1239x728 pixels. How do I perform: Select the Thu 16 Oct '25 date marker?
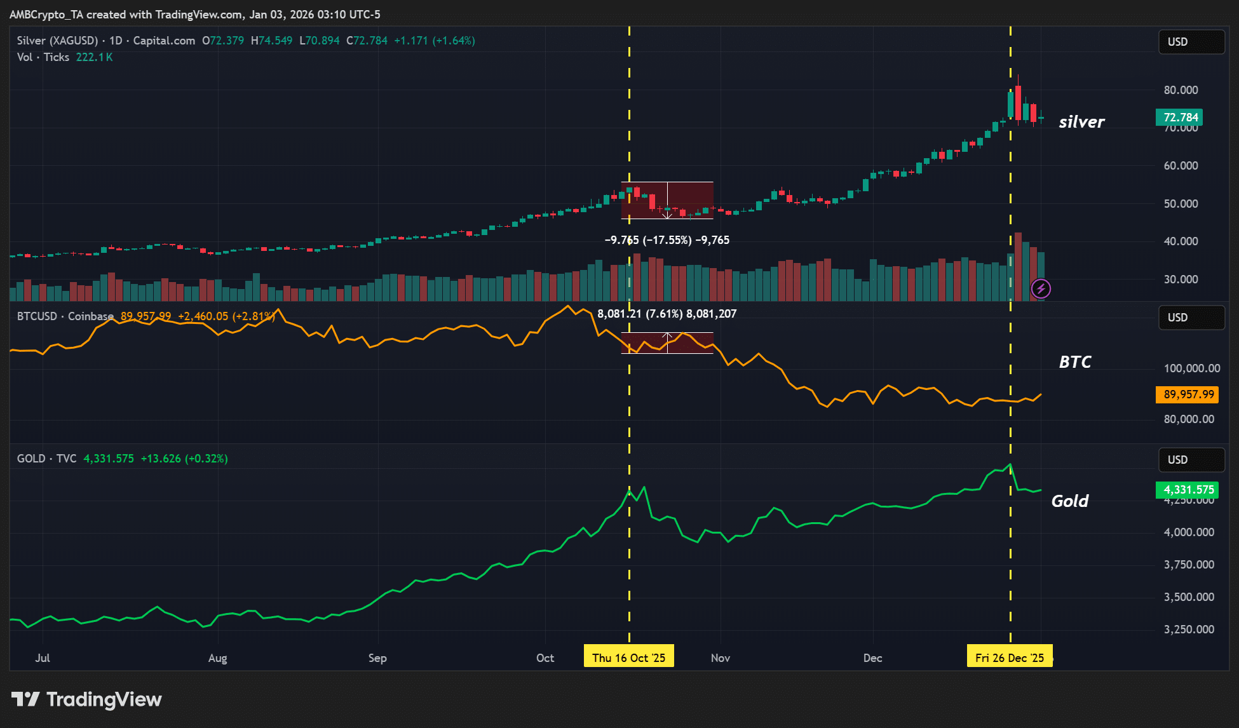tap(628, 657)
